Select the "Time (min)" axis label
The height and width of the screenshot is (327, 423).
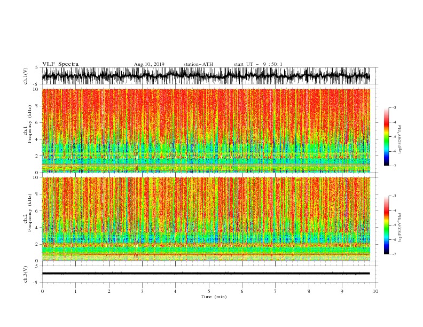pyautogui.click(x=214, y=297)
